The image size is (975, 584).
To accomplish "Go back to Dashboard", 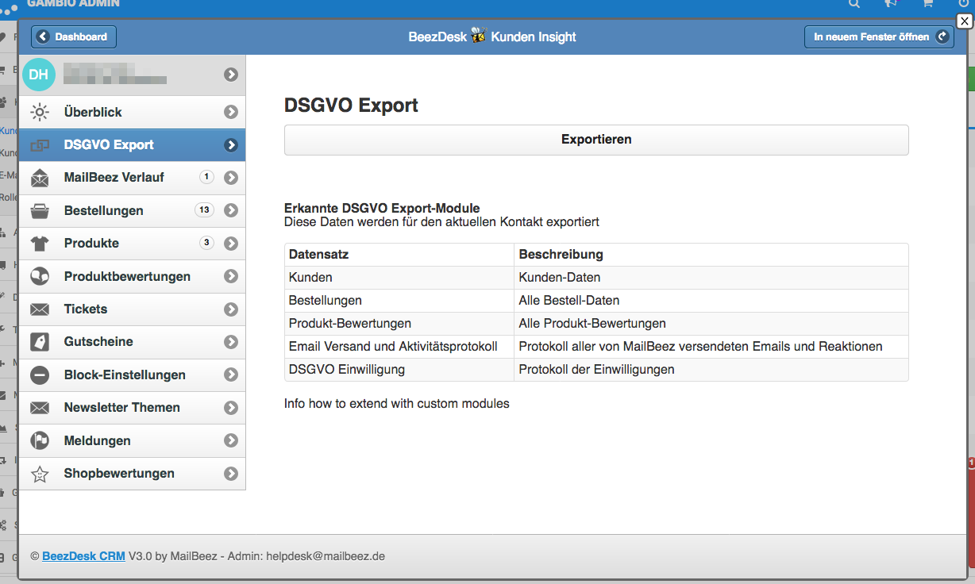I will tap(74, 36).
